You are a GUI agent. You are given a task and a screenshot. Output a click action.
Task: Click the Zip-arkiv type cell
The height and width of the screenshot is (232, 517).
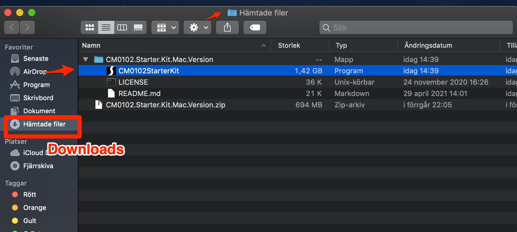point(350,105)
